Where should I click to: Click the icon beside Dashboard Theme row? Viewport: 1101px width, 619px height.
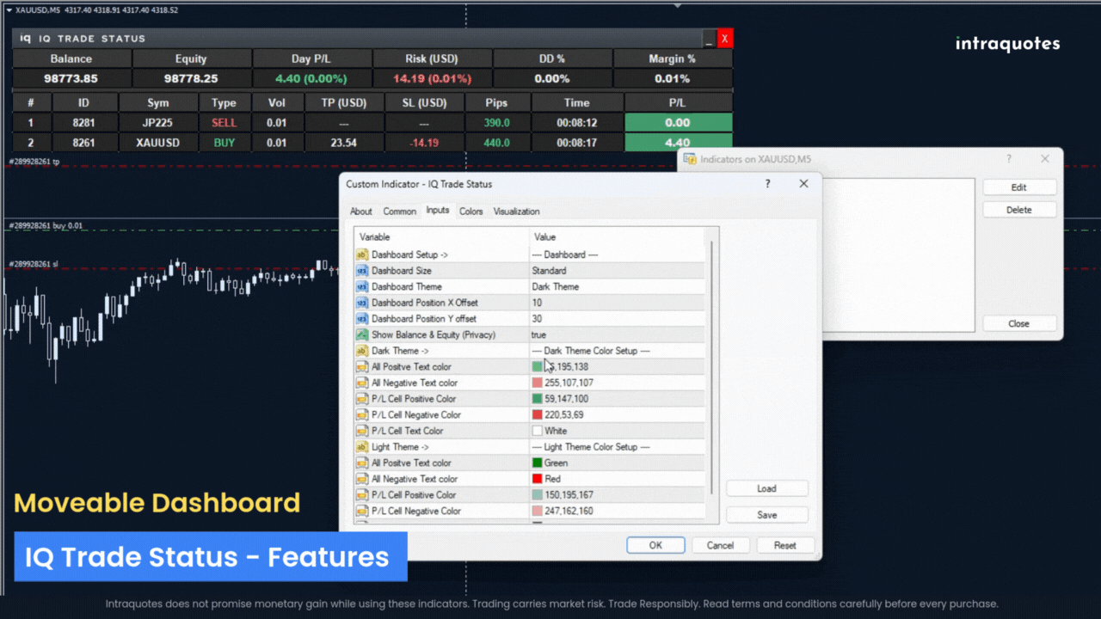pos(362,286)
